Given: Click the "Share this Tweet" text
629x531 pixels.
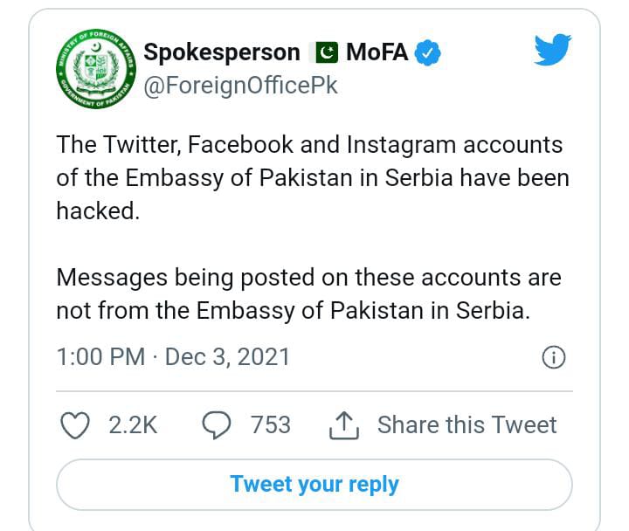Looking at the screenshot, I should (467, 425).
